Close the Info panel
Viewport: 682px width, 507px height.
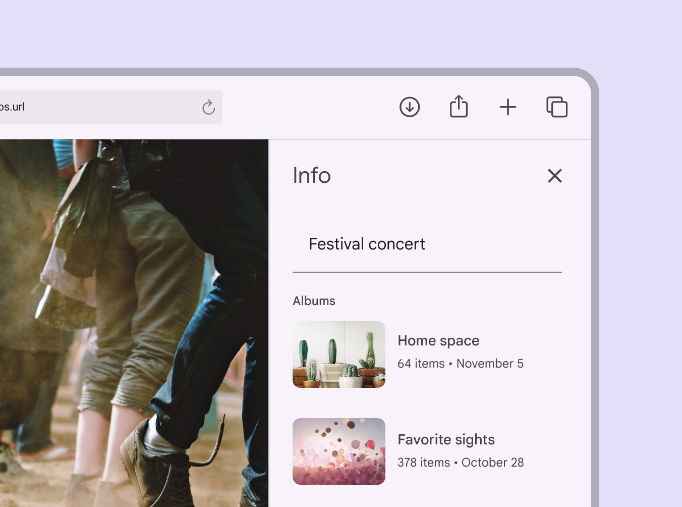point(554,176)
